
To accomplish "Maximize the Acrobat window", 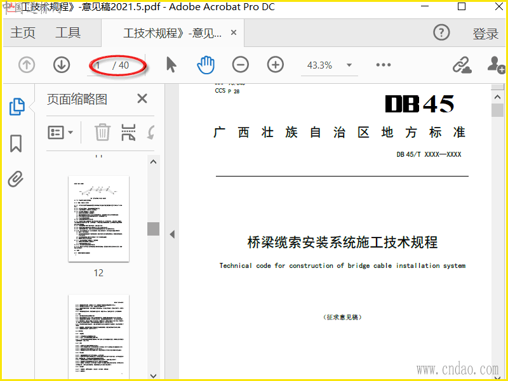I will pos(462,6).
